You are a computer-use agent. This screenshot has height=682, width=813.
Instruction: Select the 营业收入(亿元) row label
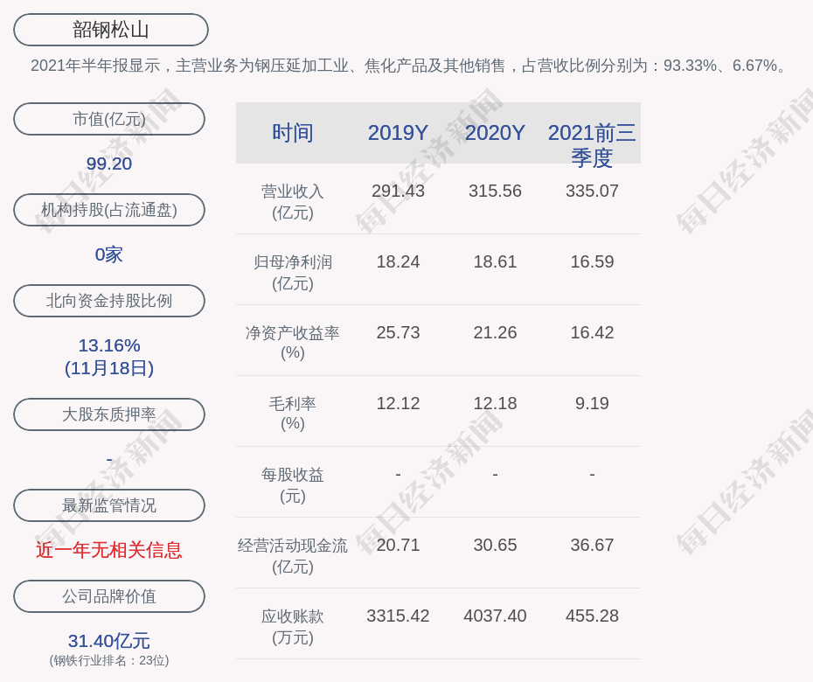293,202
